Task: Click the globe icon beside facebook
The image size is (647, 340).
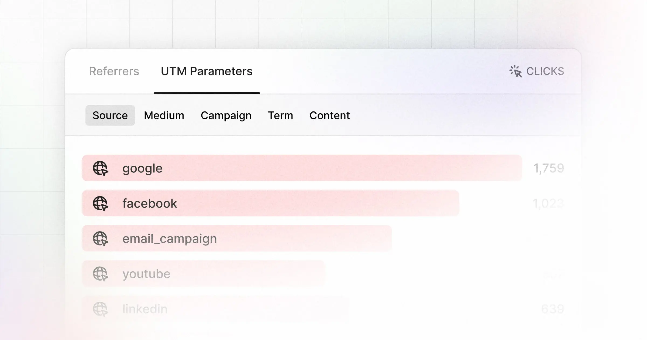Action: [x=101, y=203]
